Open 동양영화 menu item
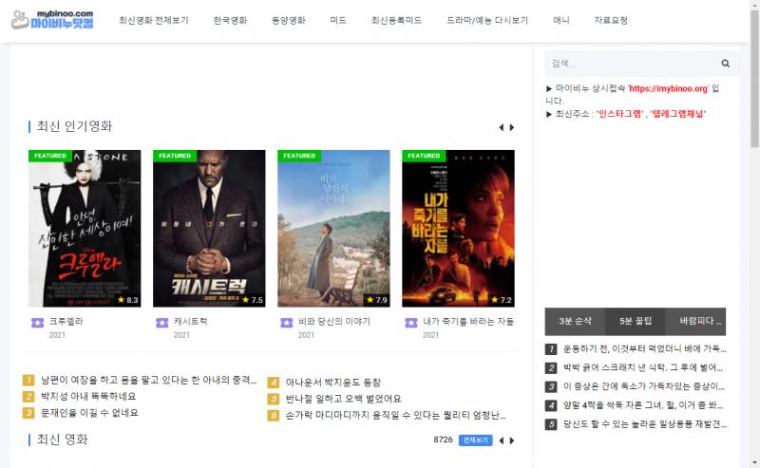This screenshot has width=760, height=468. 289,20
